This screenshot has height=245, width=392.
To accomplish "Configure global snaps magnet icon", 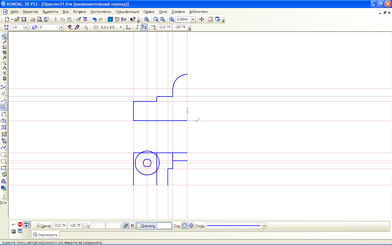I will click(70, 27).
